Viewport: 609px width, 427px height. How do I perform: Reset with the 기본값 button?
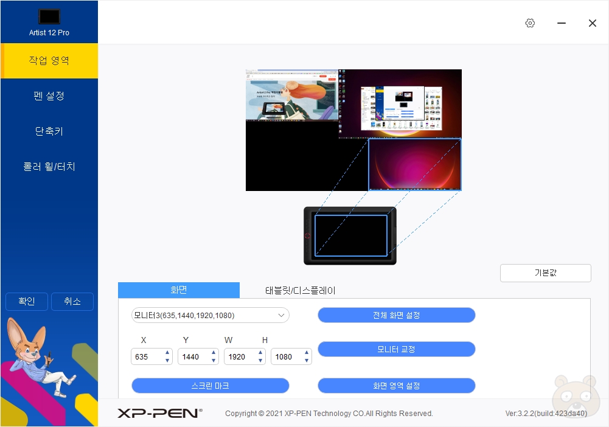click(x=545, y=273)
